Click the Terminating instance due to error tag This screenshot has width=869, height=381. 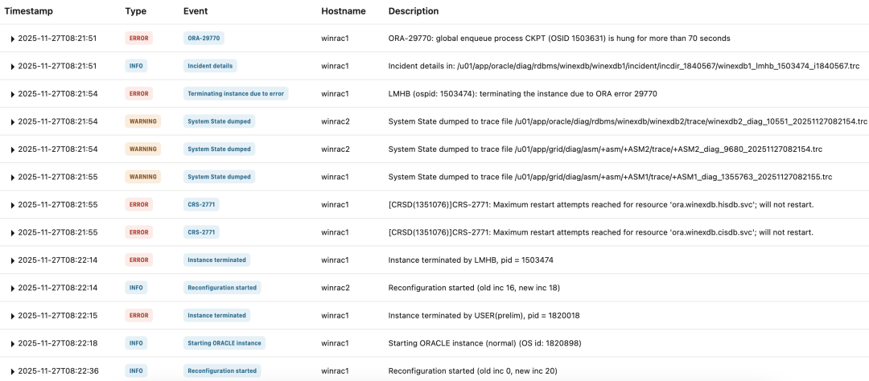tap(236, 93)
